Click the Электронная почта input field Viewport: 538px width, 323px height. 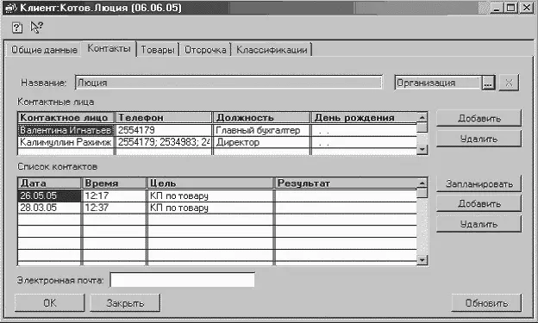(x=182, y=280)
